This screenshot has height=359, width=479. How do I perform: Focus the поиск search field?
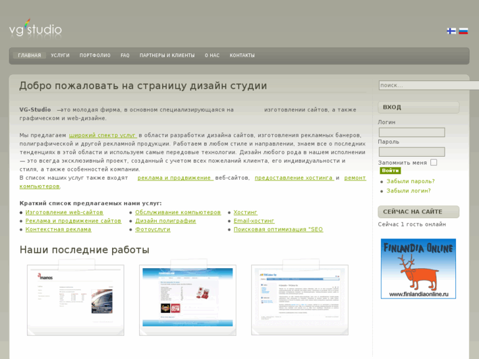428,85
